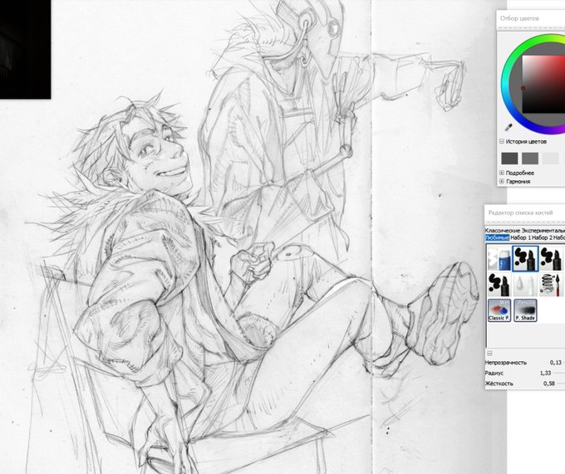
Task: Choose the Wet Classic P. brush
Action: [x=499, y=310]
